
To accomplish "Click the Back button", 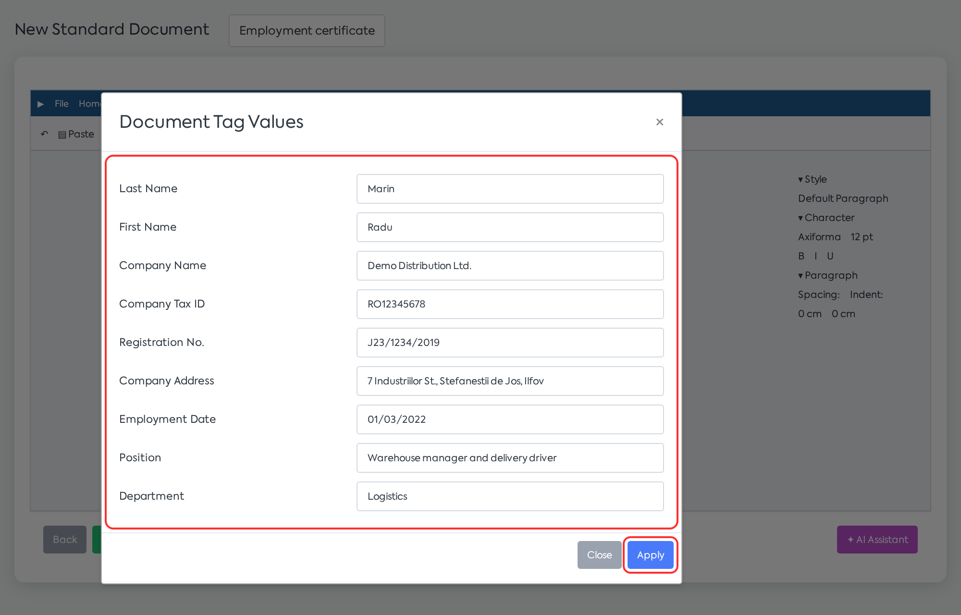I will point(65,540).
